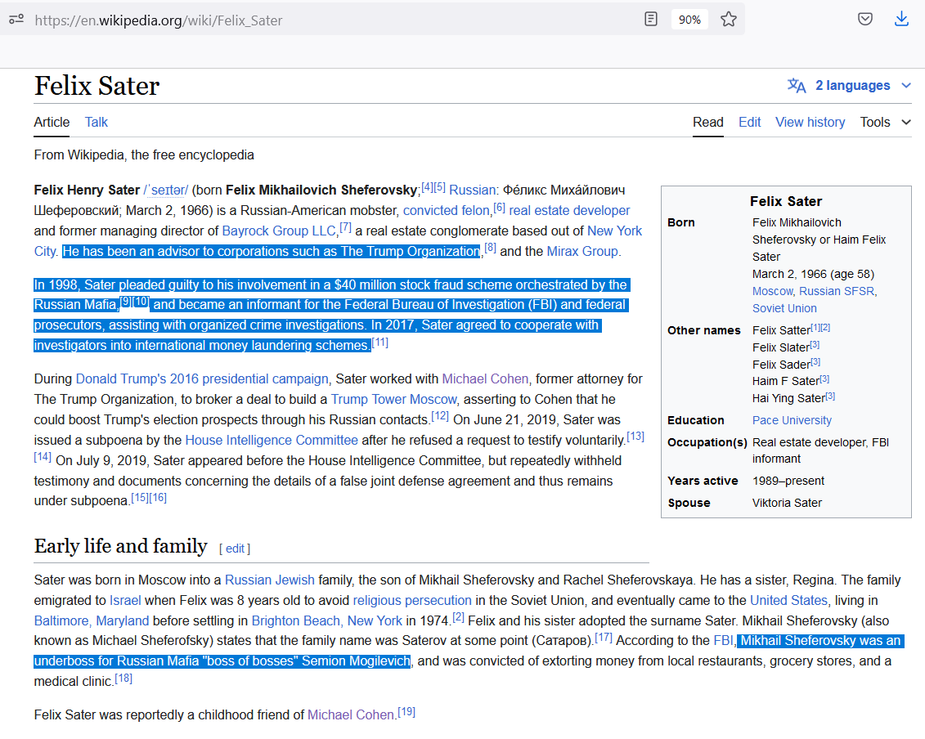This screenshot has width=925, height=739.
Task: Open reference [13] after testify voluntarily
Action: [x=635, y=437]
